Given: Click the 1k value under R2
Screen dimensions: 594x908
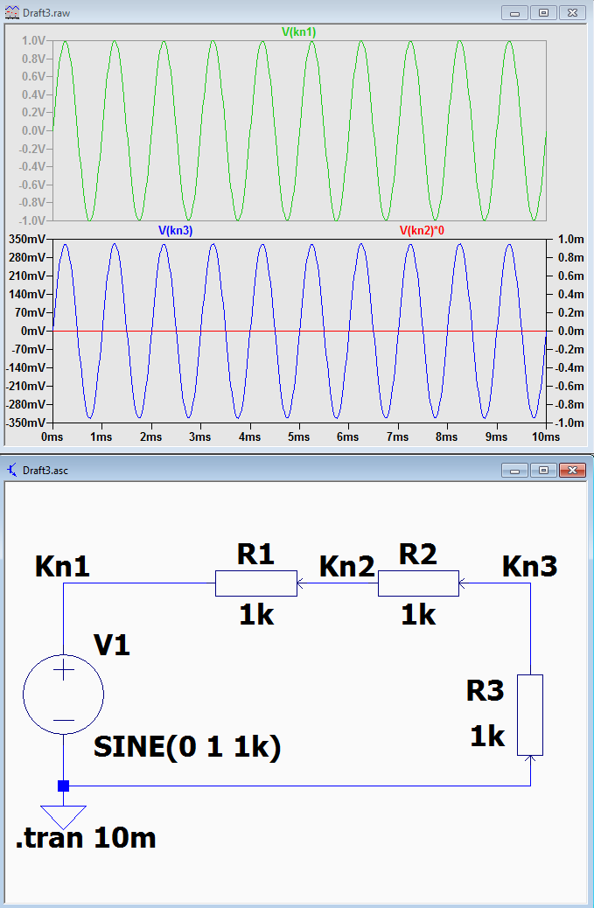Looking at the screenshot, I should pos(418,614).
